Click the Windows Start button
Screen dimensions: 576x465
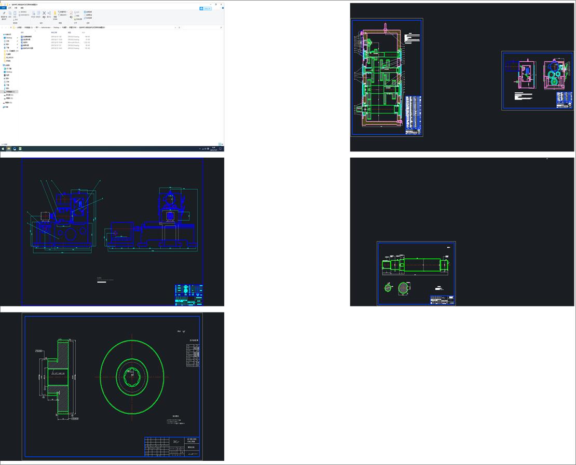point(3,149)
